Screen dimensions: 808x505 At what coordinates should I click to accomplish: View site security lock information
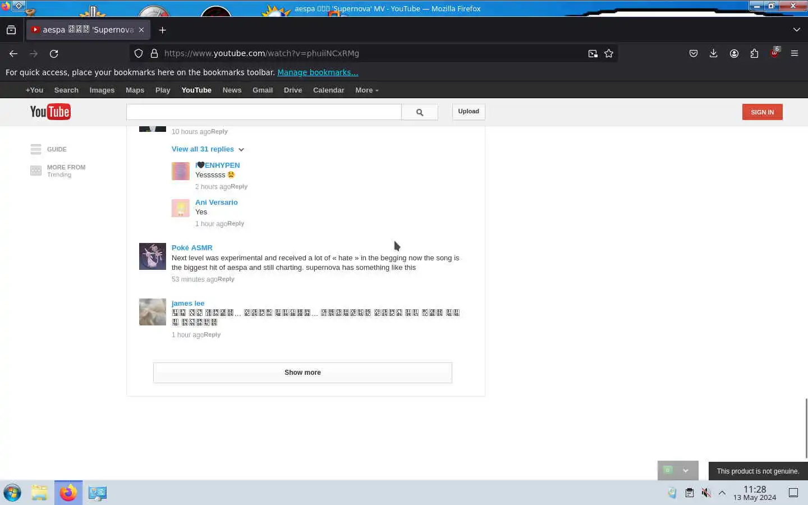click(154, 53)
